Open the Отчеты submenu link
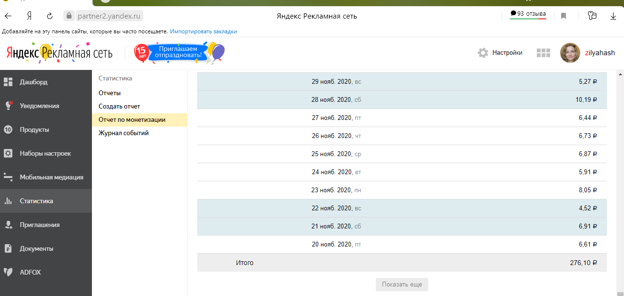 [110, 93]
